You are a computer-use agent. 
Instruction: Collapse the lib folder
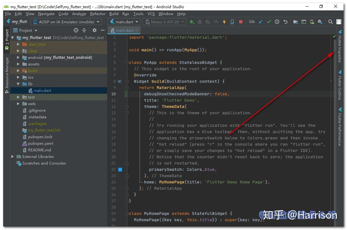coord(18,84)
